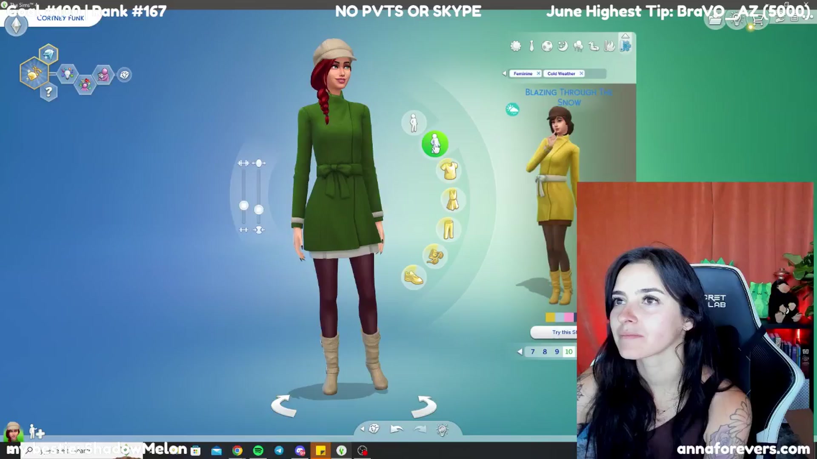
Task: Add a new Sim to household
Action: tap(36, 432)
